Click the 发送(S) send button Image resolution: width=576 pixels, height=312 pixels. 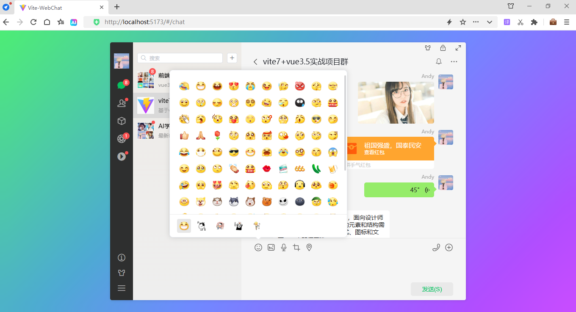tap(432, 289)
